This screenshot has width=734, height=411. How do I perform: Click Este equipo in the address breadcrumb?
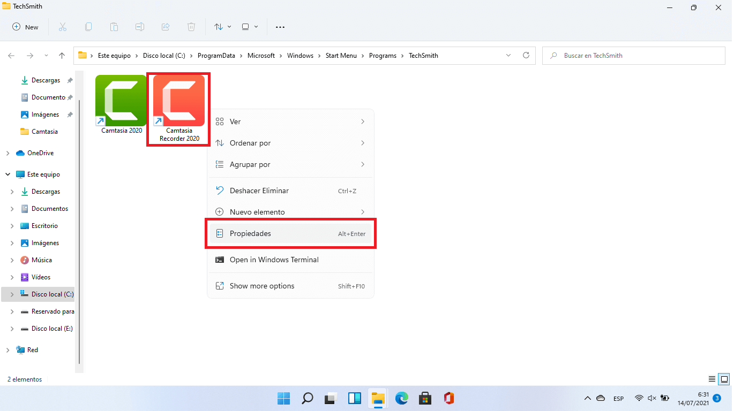click(x=114, y=56)
